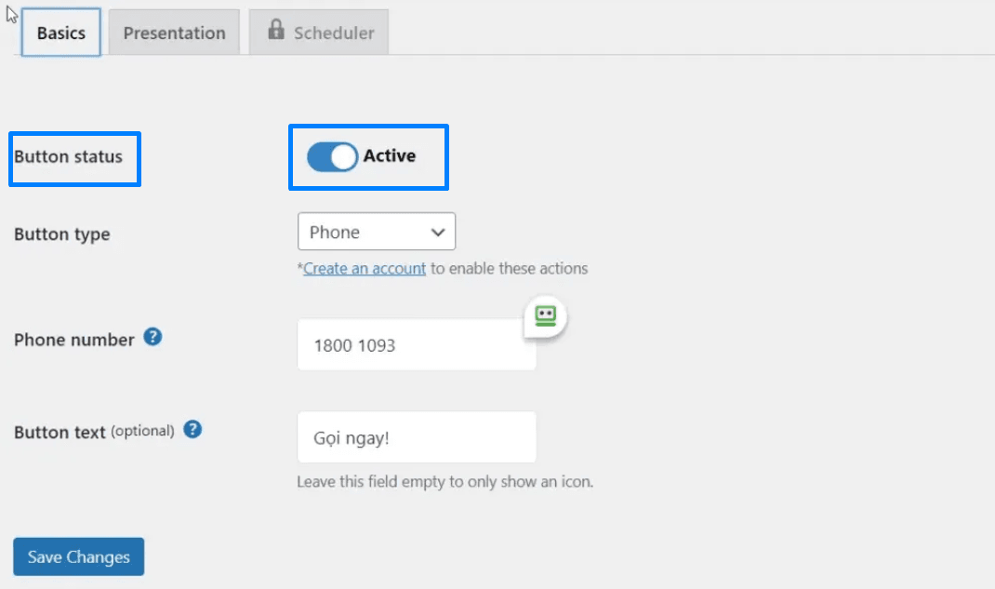Select the Basics tab
The height and width of the screenshot is (589, 995).
click(60, 31)
